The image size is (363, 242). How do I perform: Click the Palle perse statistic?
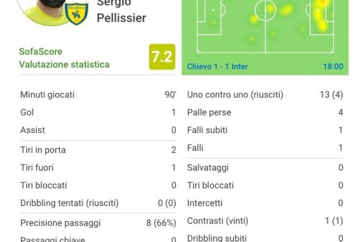(265, 112)
